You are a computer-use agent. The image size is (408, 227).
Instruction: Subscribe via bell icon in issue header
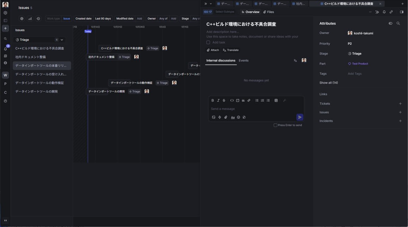tap(384, 12)
